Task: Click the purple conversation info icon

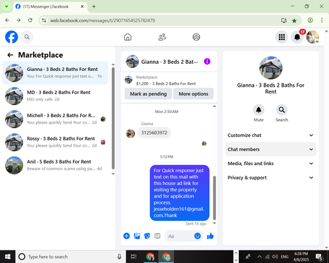Action: pyautogui.click(x=207, y=61)
